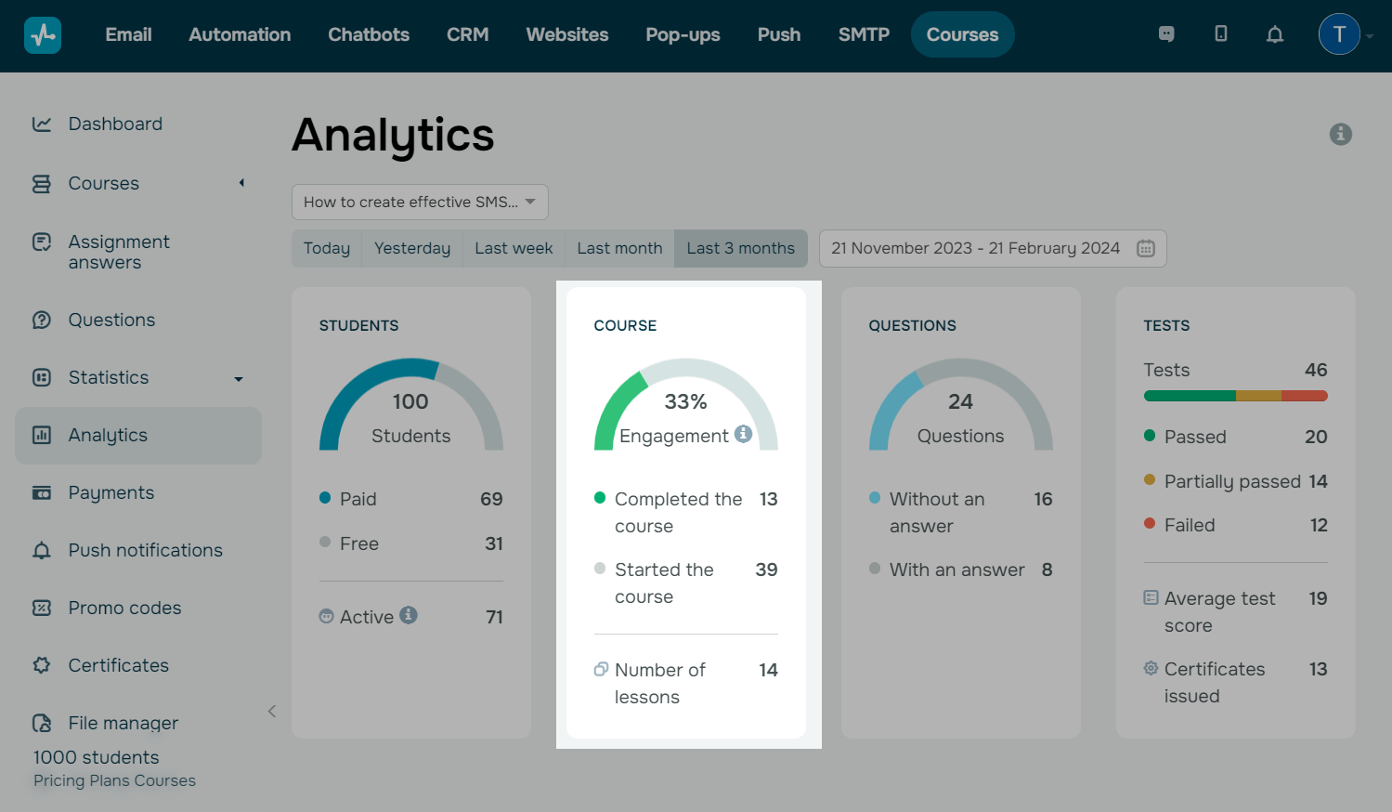Open Payments in the sidebar
Screen dimensions: 1392x812
111,492
